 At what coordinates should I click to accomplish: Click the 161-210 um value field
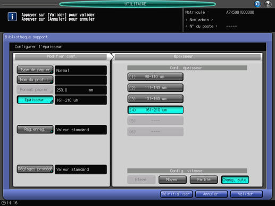81,100
